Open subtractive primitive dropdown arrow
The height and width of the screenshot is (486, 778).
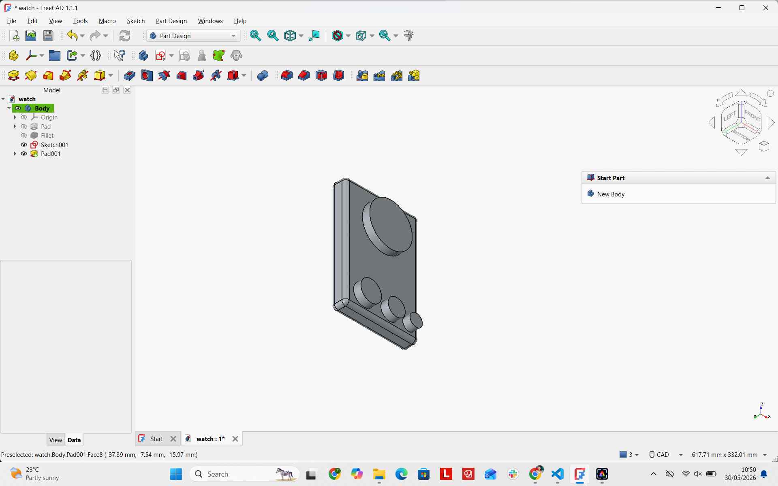pyautogui.click(x=244, y=76)
